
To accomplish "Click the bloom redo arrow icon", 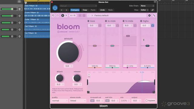I will (58, 15).
